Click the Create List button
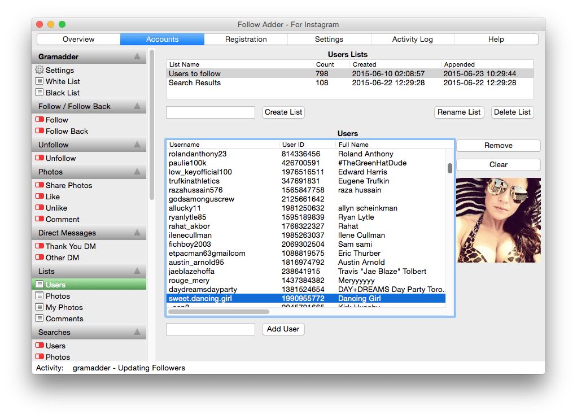The width and height of the screenshot is (577, 419). [x=283, y=112]
